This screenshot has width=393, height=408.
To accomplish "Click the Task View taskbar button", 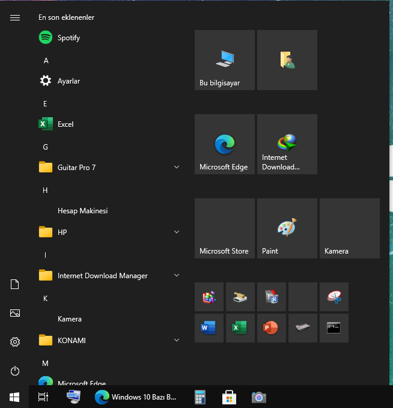I will (x=43, y=397).
